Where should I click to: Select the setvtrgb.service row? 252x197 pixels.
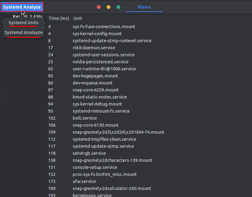click(150, 153)
